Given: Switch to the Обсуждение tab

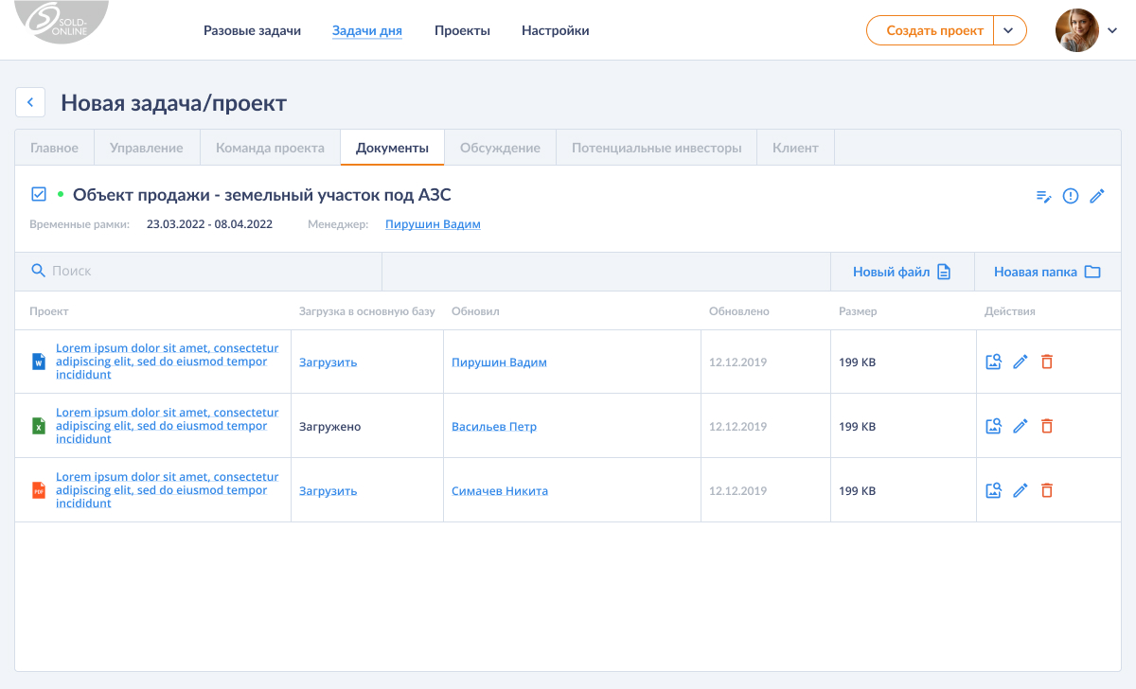Looking at the screenshot, I should [500, 148].
